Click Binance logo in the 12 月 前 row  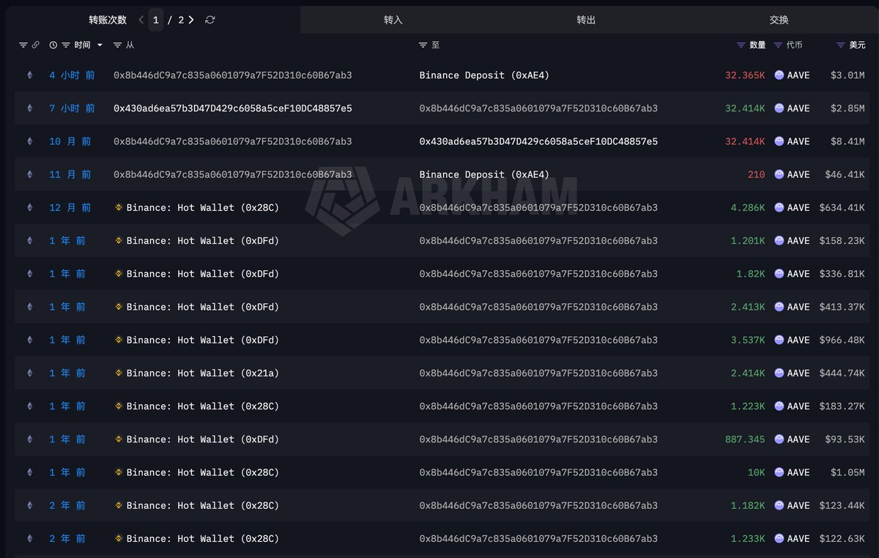pos(119,207)
